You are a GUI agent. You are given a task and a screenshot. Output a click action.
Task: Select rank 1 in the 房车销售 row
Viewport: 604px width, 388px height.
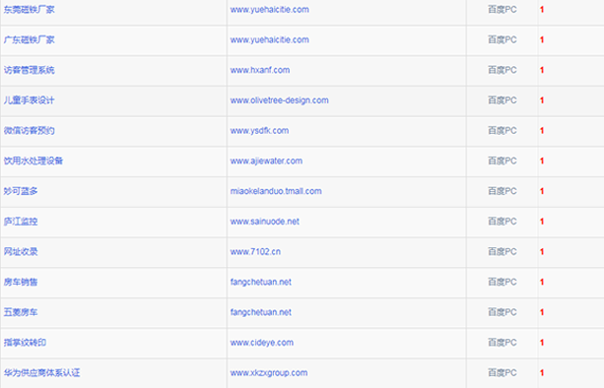click(x=542, y=283)
